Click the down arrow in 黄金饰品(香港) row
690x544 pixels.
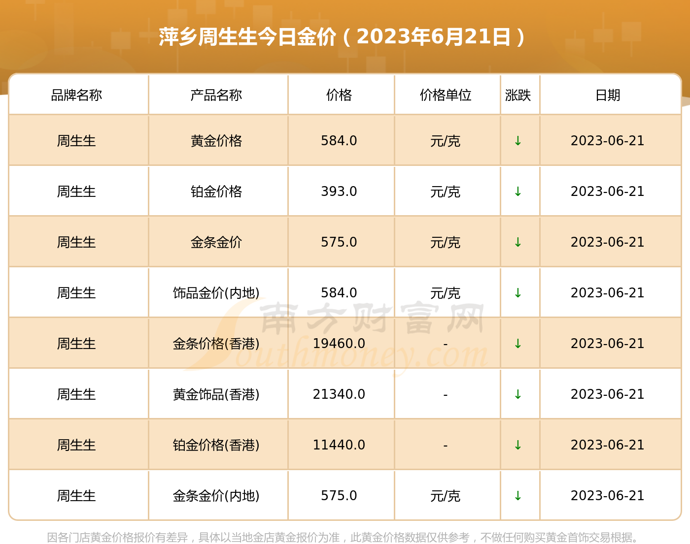517,394
